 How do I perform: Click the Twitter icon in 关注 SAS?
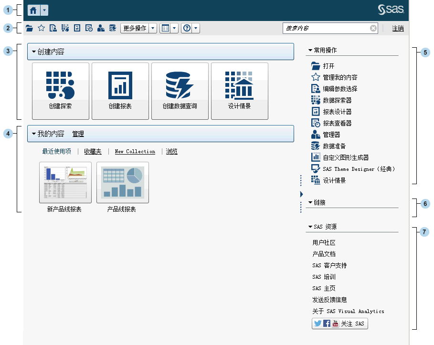(x=317, y=324)
